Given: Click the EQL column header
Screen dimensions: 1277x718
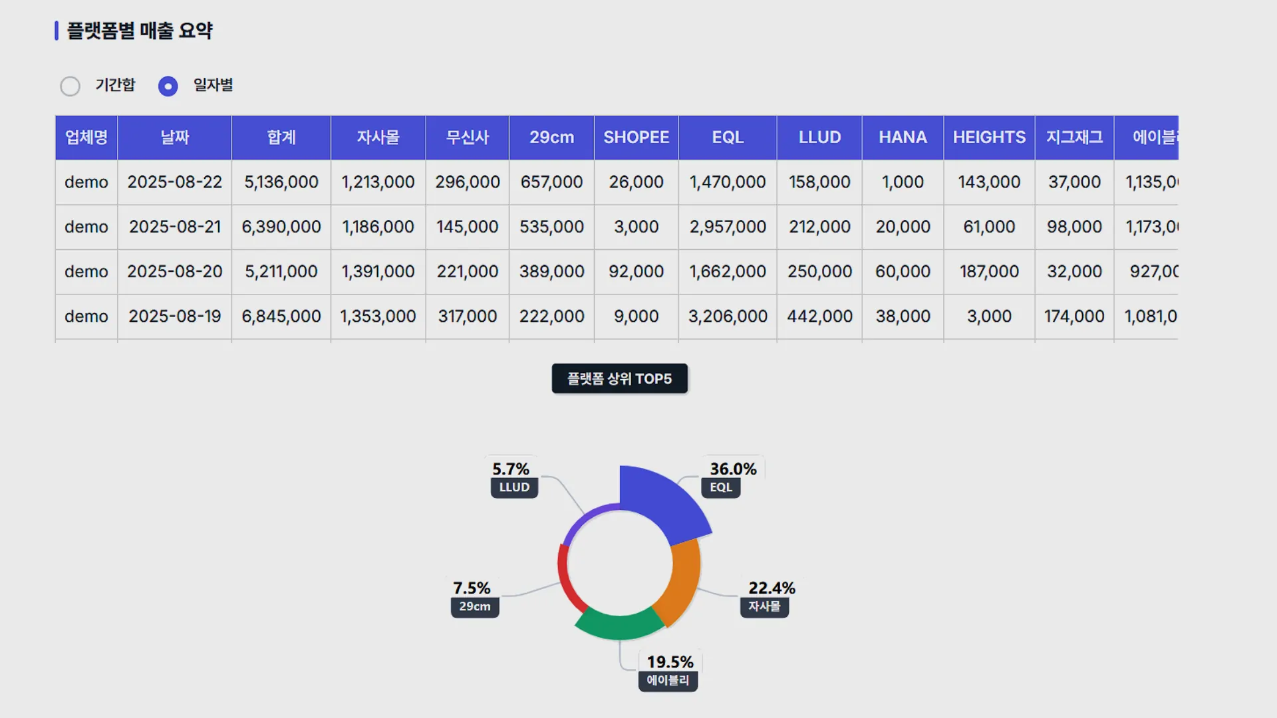Looking at the screenshot, I should coord(728,138).
